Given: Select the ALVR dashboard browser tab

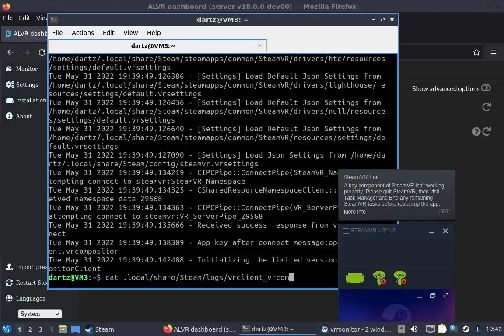Looking at the screenshot, I should pos(24,33).
